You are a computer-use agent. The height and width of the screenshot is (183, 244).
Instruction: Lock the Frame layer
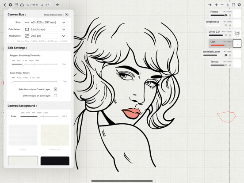pyautogui.click(x=230, y=15)
